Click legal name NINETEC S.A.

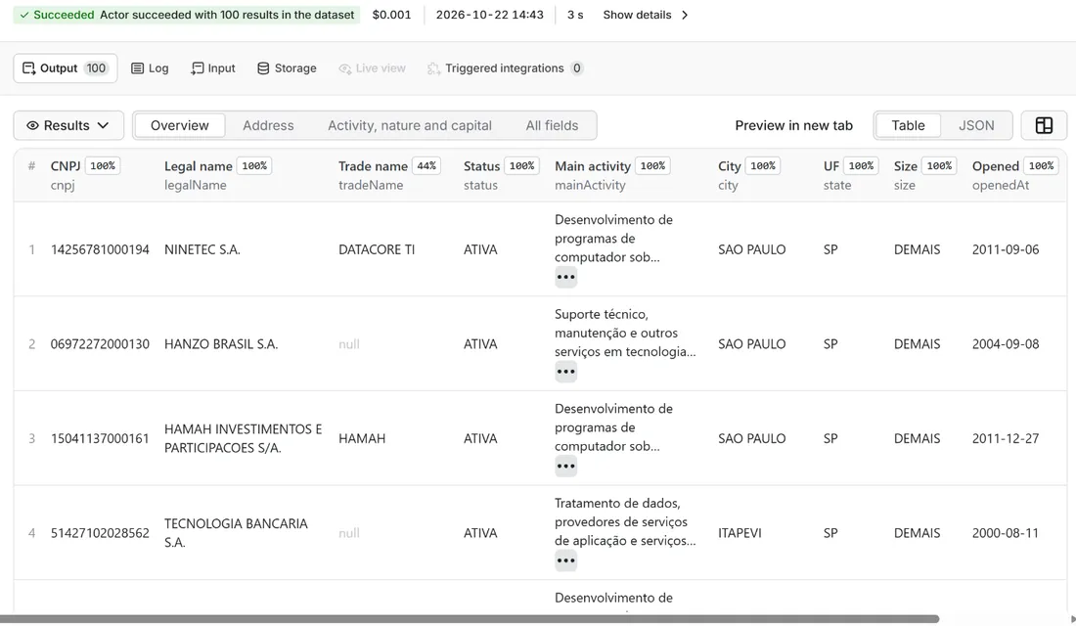pos(202,249)
